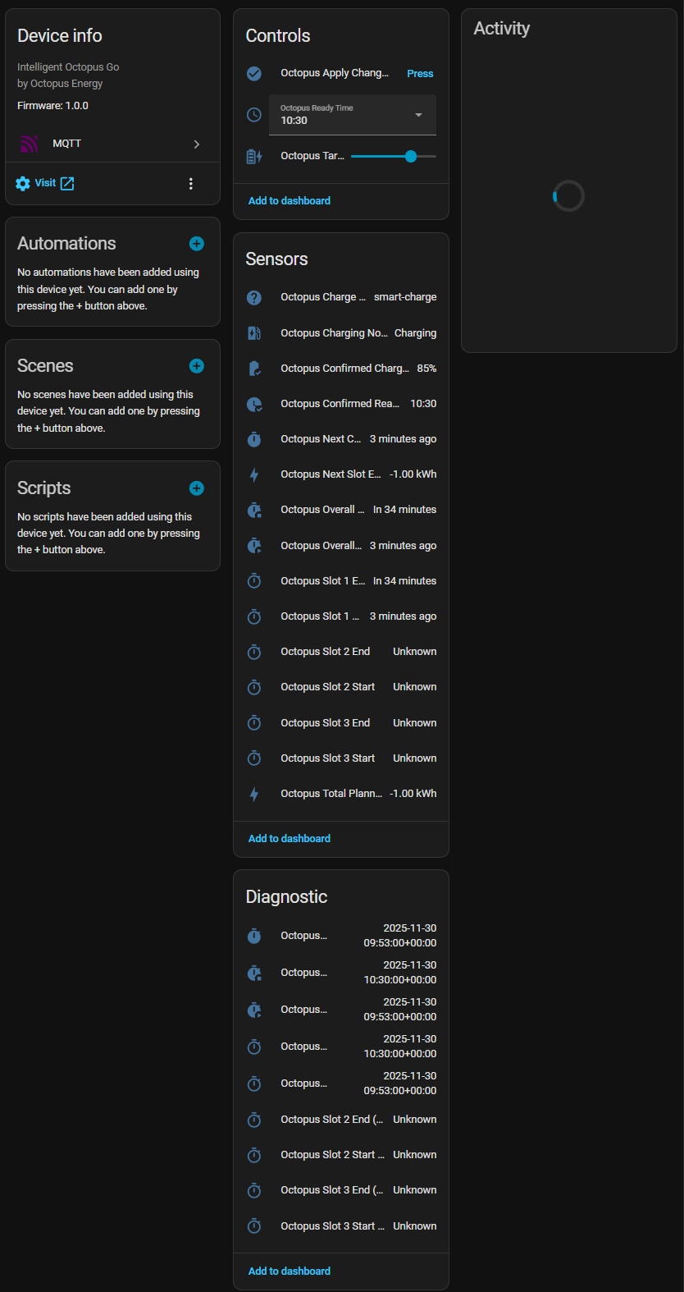Open diagnostic Octopus Slot 3 End row
The image size is (684, 1292).
pyautogui.click(x=341, y=1190)
